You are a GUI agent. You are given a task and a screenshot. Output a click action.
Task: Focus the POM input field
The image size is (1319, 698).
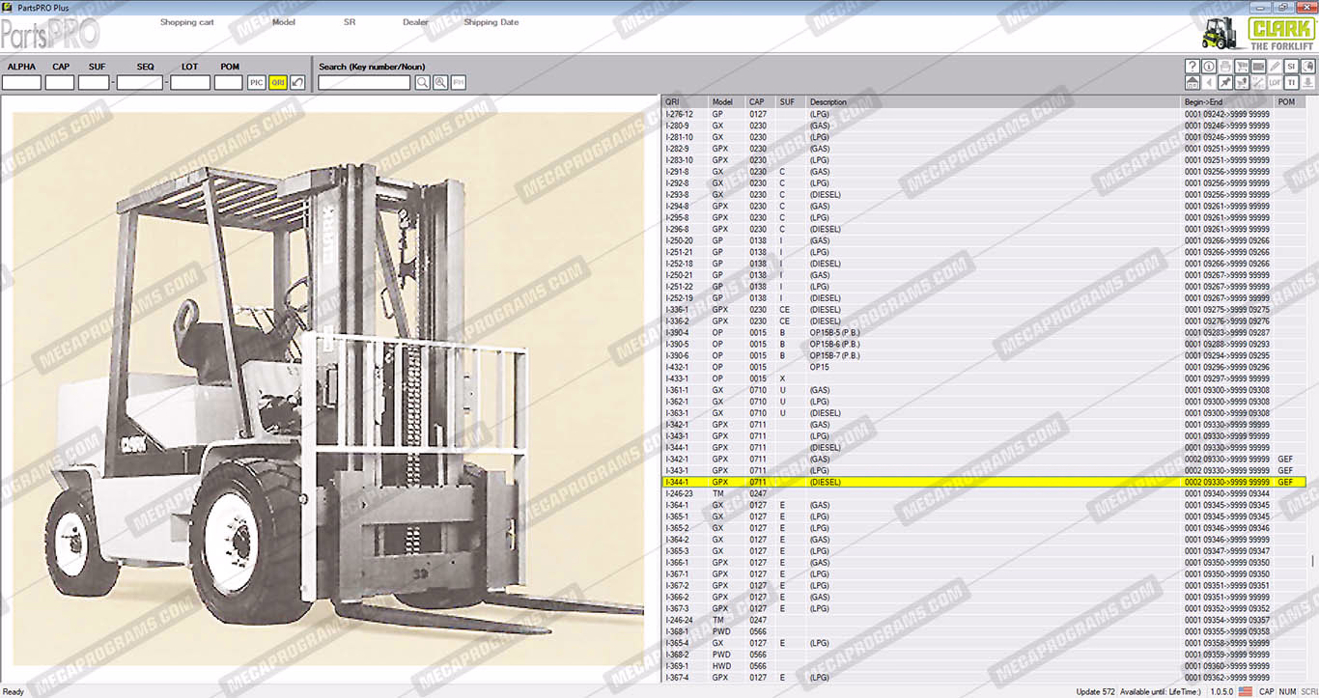coord(229,83)
